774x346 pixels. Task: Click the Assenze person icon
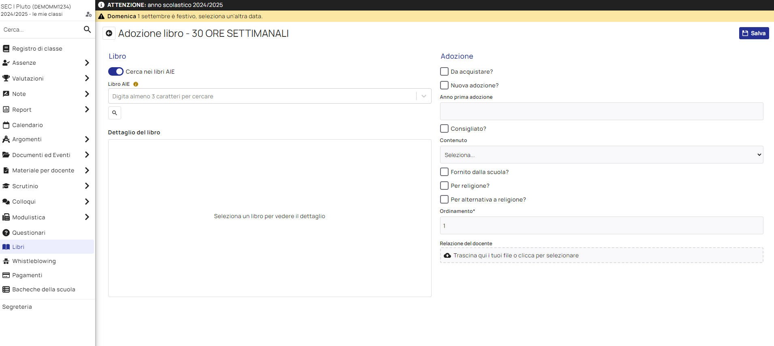(x=6, y=63)
